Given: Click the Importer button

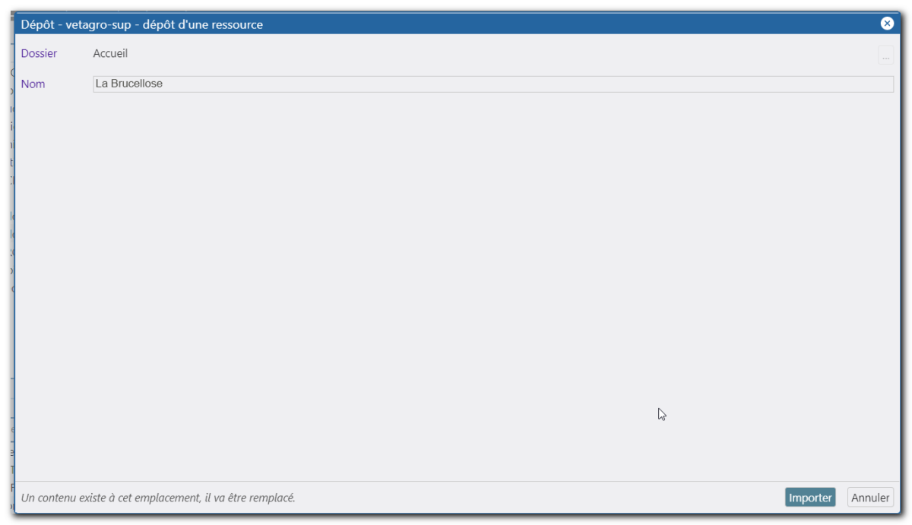Looking at the screenshot, I should (810, 498).
